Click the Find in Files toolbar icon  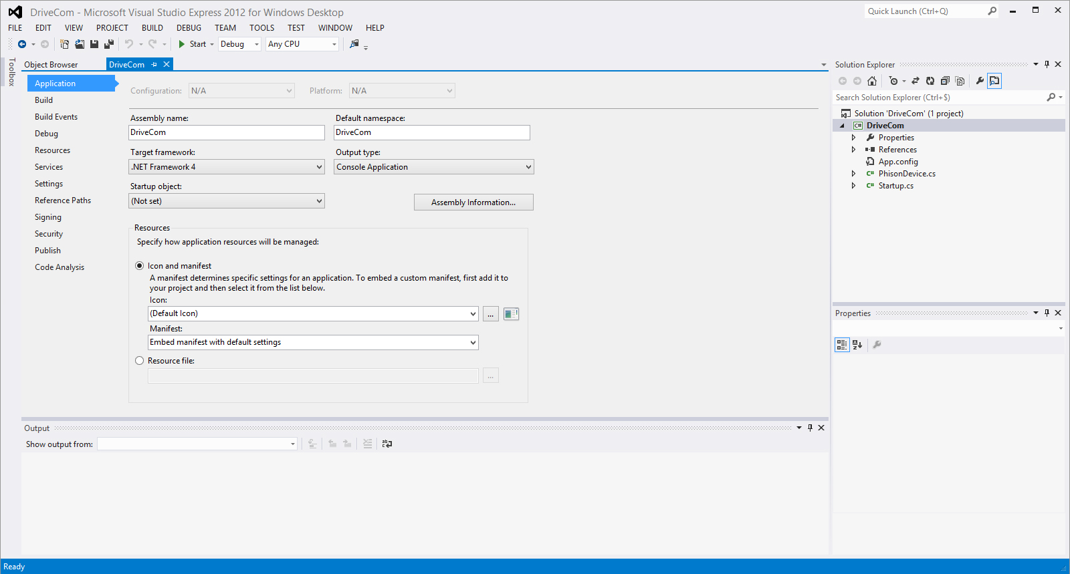coord(354,44)
